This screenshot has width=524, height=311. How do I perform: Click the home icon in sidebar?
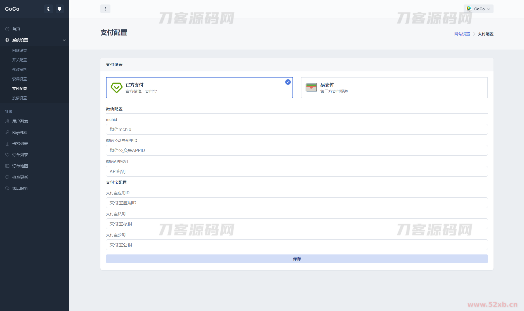[7, 29]
